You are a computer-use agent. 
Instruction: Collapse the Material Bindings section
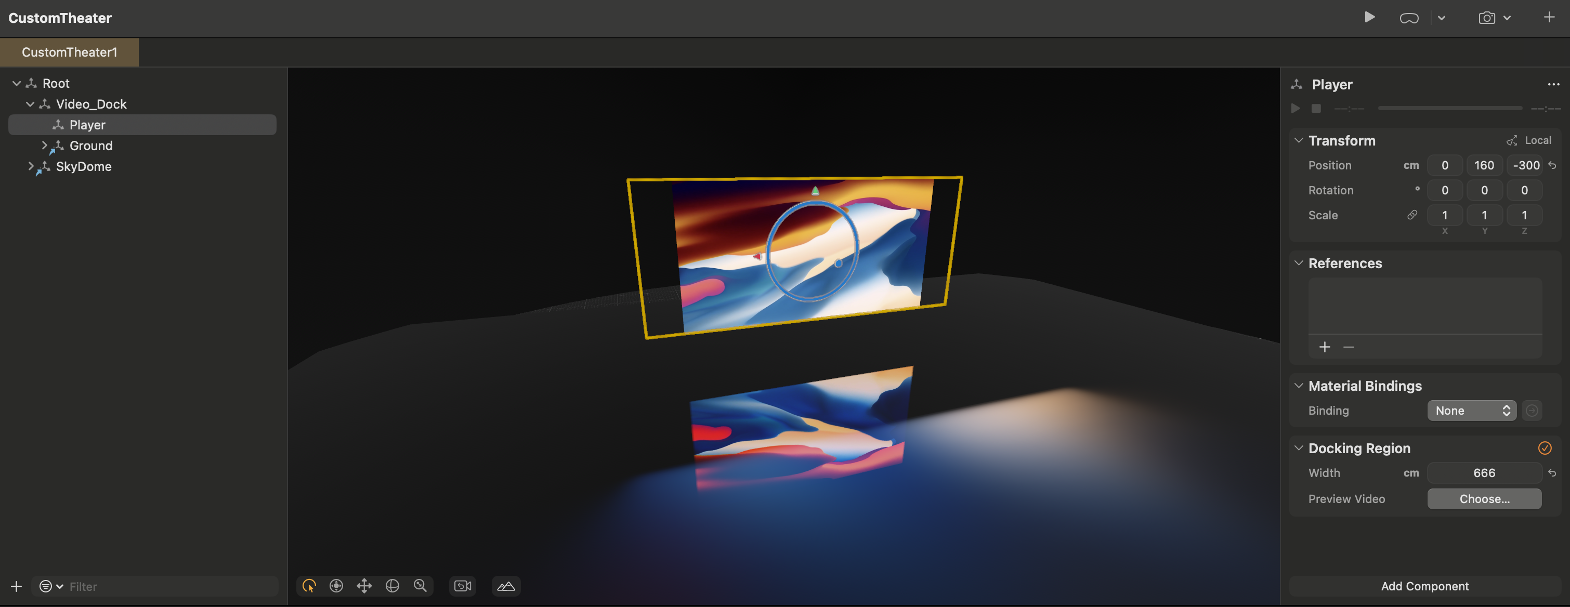coord(1299,385)
